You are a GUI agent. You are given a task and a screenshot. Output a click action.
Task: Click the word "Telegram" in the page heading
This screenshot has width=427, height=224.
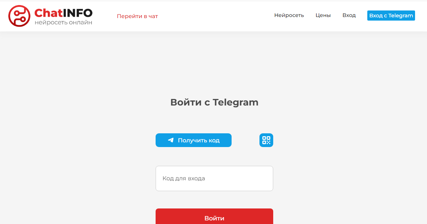pyautogui.click(x=235, y=102)
